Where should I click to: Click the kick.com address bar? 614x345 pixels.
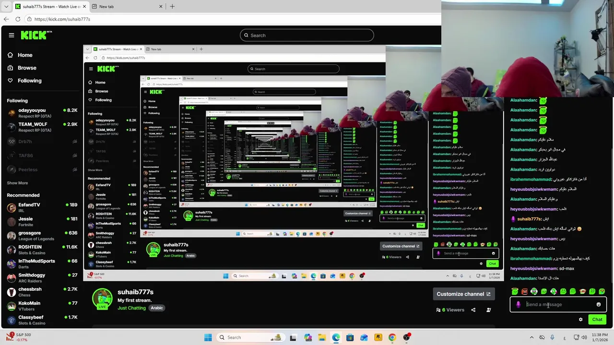coord(233,19)
